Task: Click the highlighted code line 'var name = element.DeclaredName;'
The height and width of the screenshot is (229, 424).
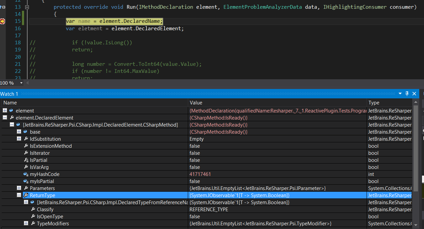Action: [x=114, y=21]
